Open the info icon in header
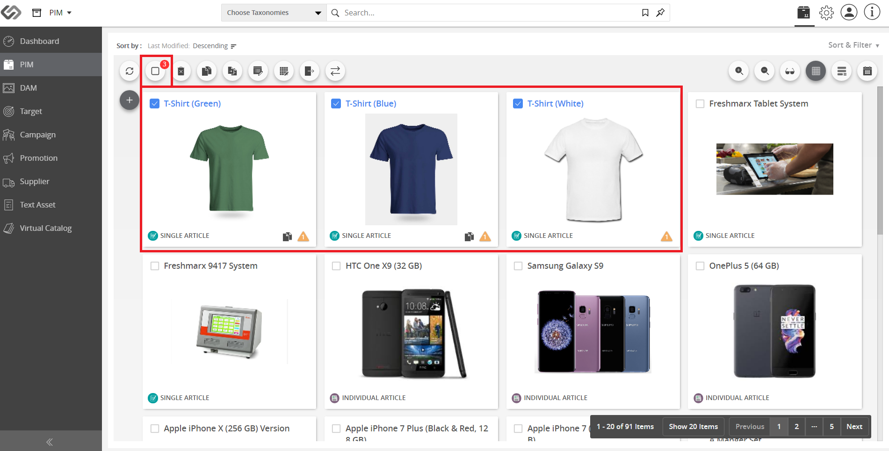 click(872, 12)
